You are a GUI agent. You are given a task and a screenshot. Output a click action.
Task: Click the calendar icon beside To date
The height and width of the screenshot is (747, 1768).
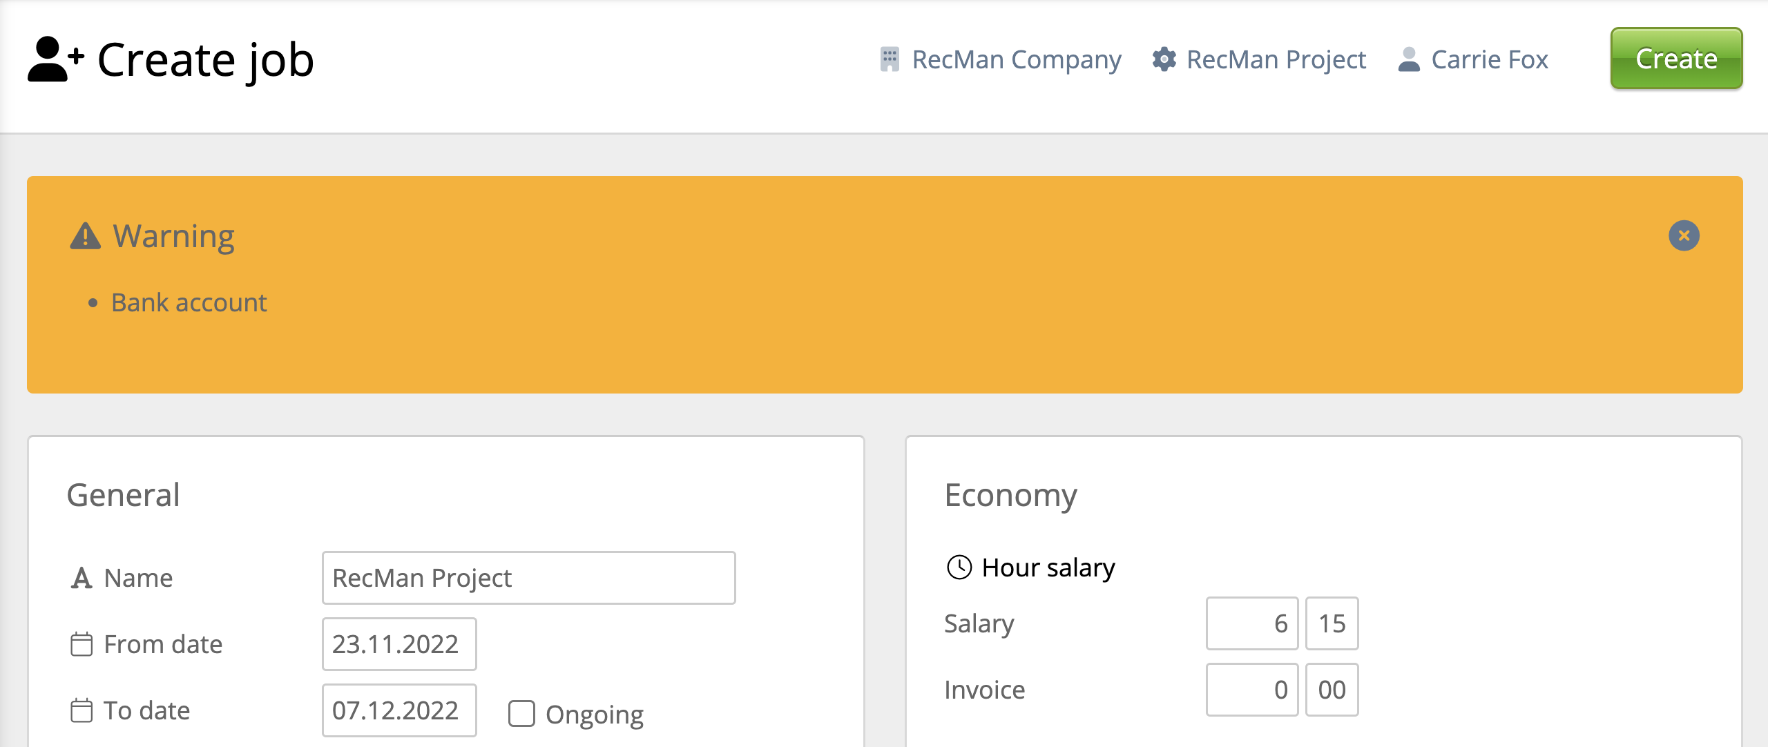coord(81,710)
